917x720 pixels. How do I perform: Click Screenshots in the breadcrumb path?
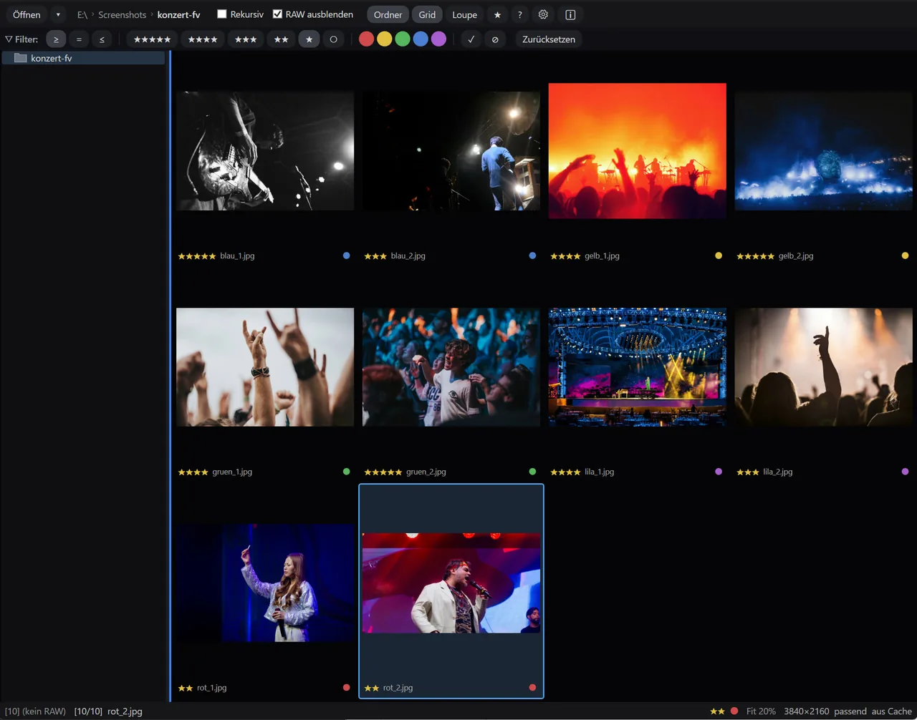coord(122,14)
